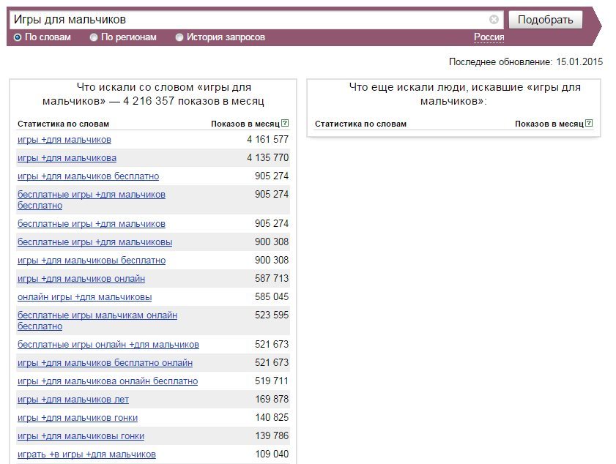This screenshot has height=464, width=616.
Task: Open link 'играть +в игры +для мальчиков'
Action: [86, 454]
